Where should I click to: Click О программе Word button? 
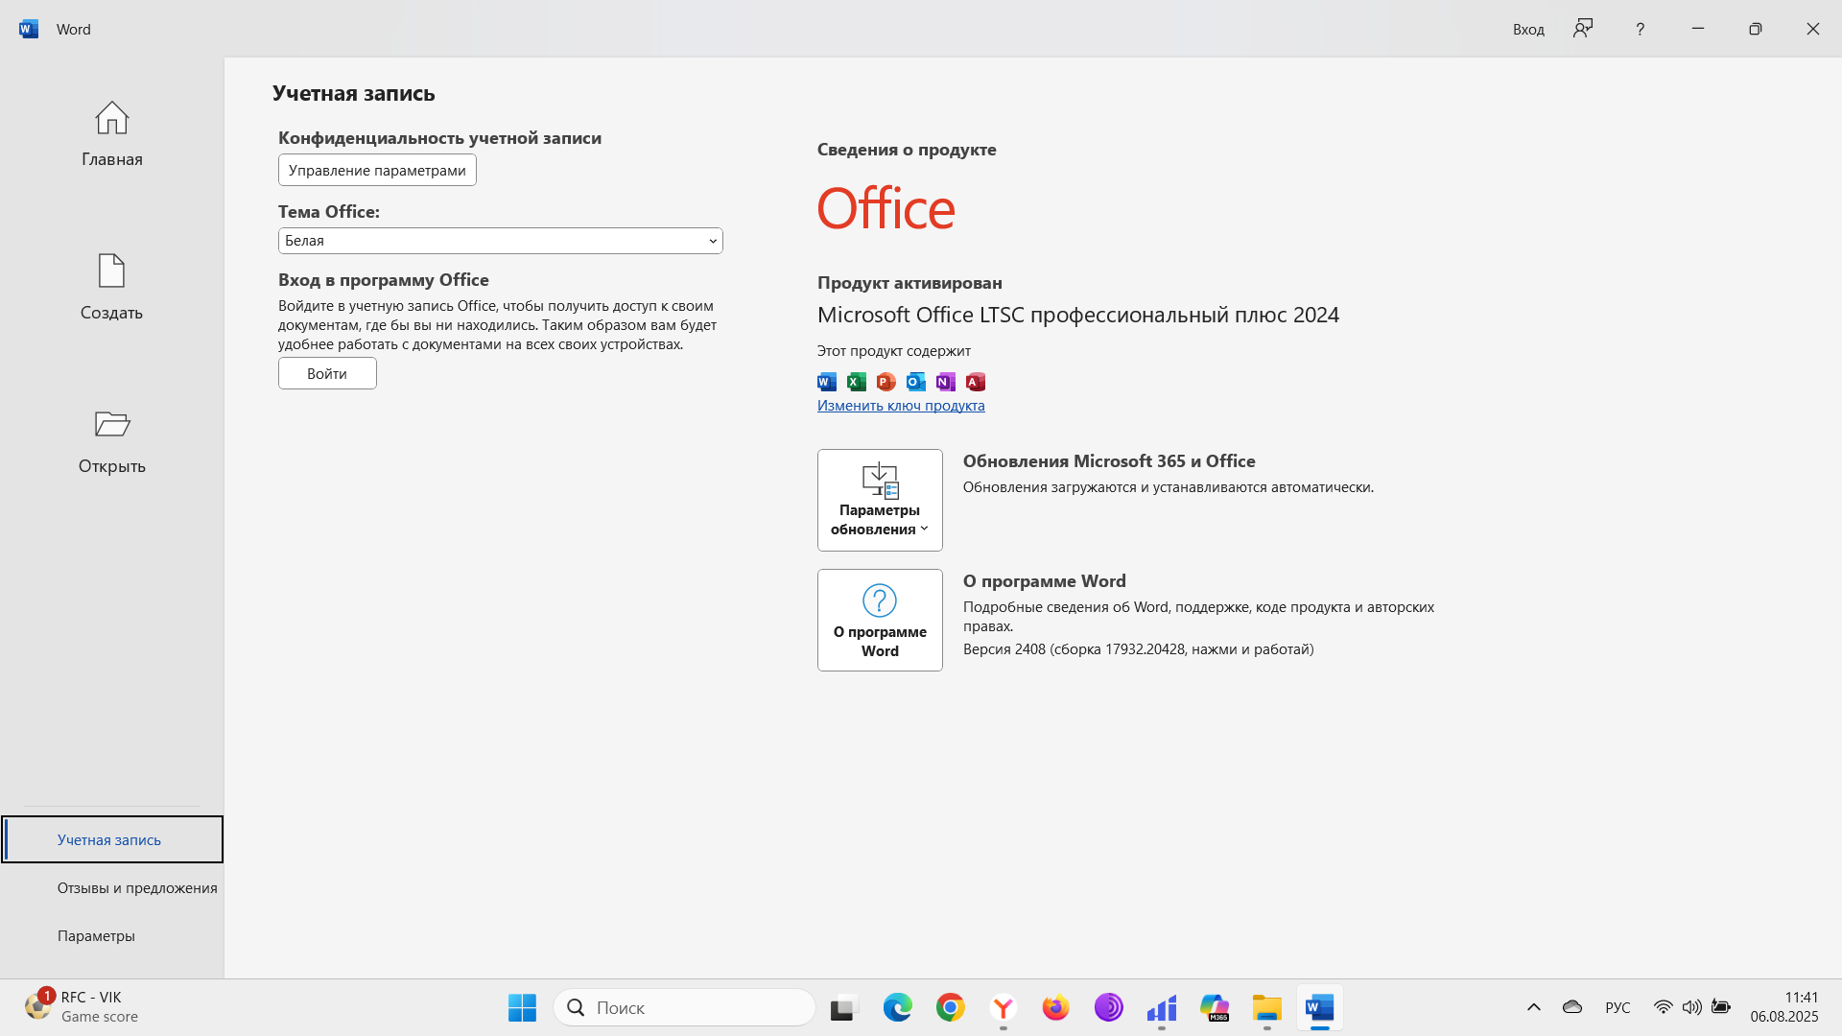click(880, 620)
